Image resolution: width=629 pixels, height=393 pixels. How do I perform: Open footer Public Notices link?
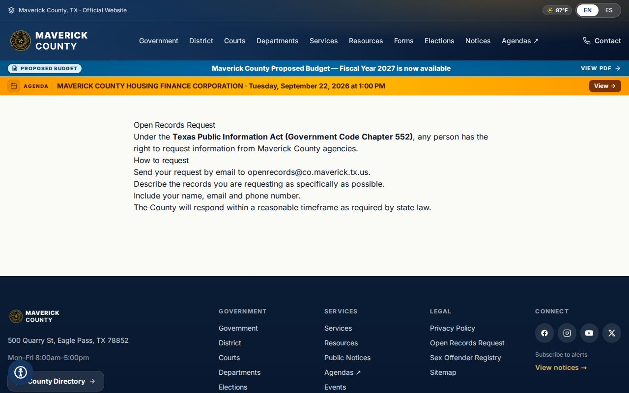pyautogui.click(x=347, y=358)
